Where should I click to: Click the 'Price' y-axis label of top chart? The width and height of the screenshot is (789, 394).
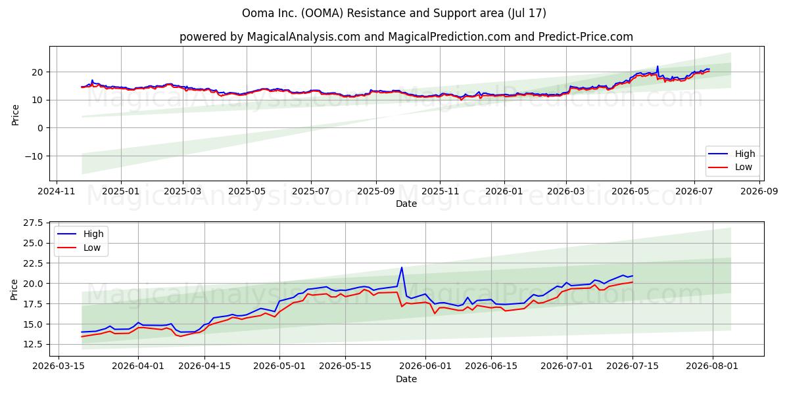(15, 114)
